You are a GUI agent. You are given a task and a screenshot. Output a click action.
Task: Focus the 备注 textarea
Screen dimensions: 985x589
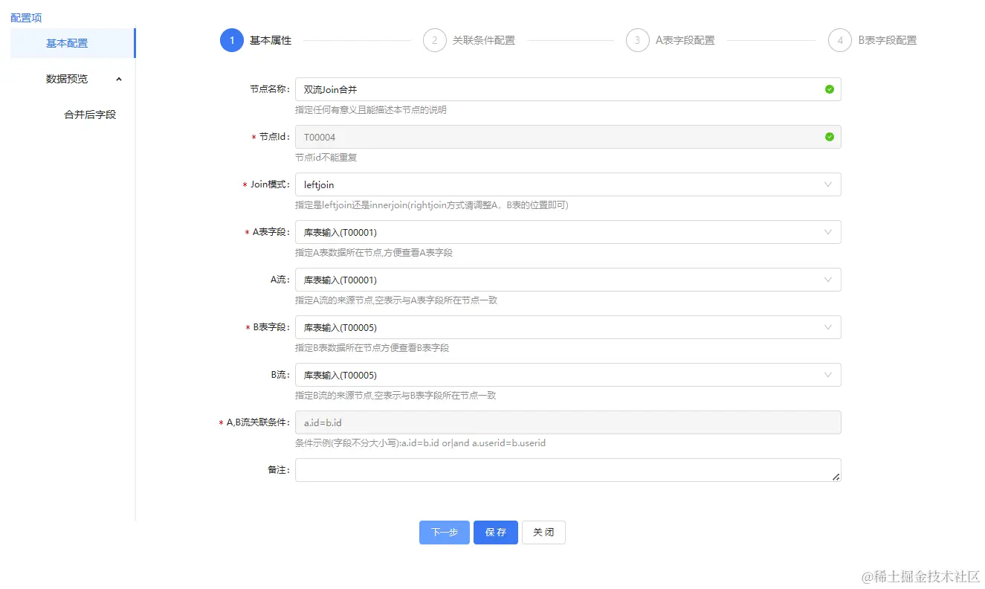click(x=568, y=470)
